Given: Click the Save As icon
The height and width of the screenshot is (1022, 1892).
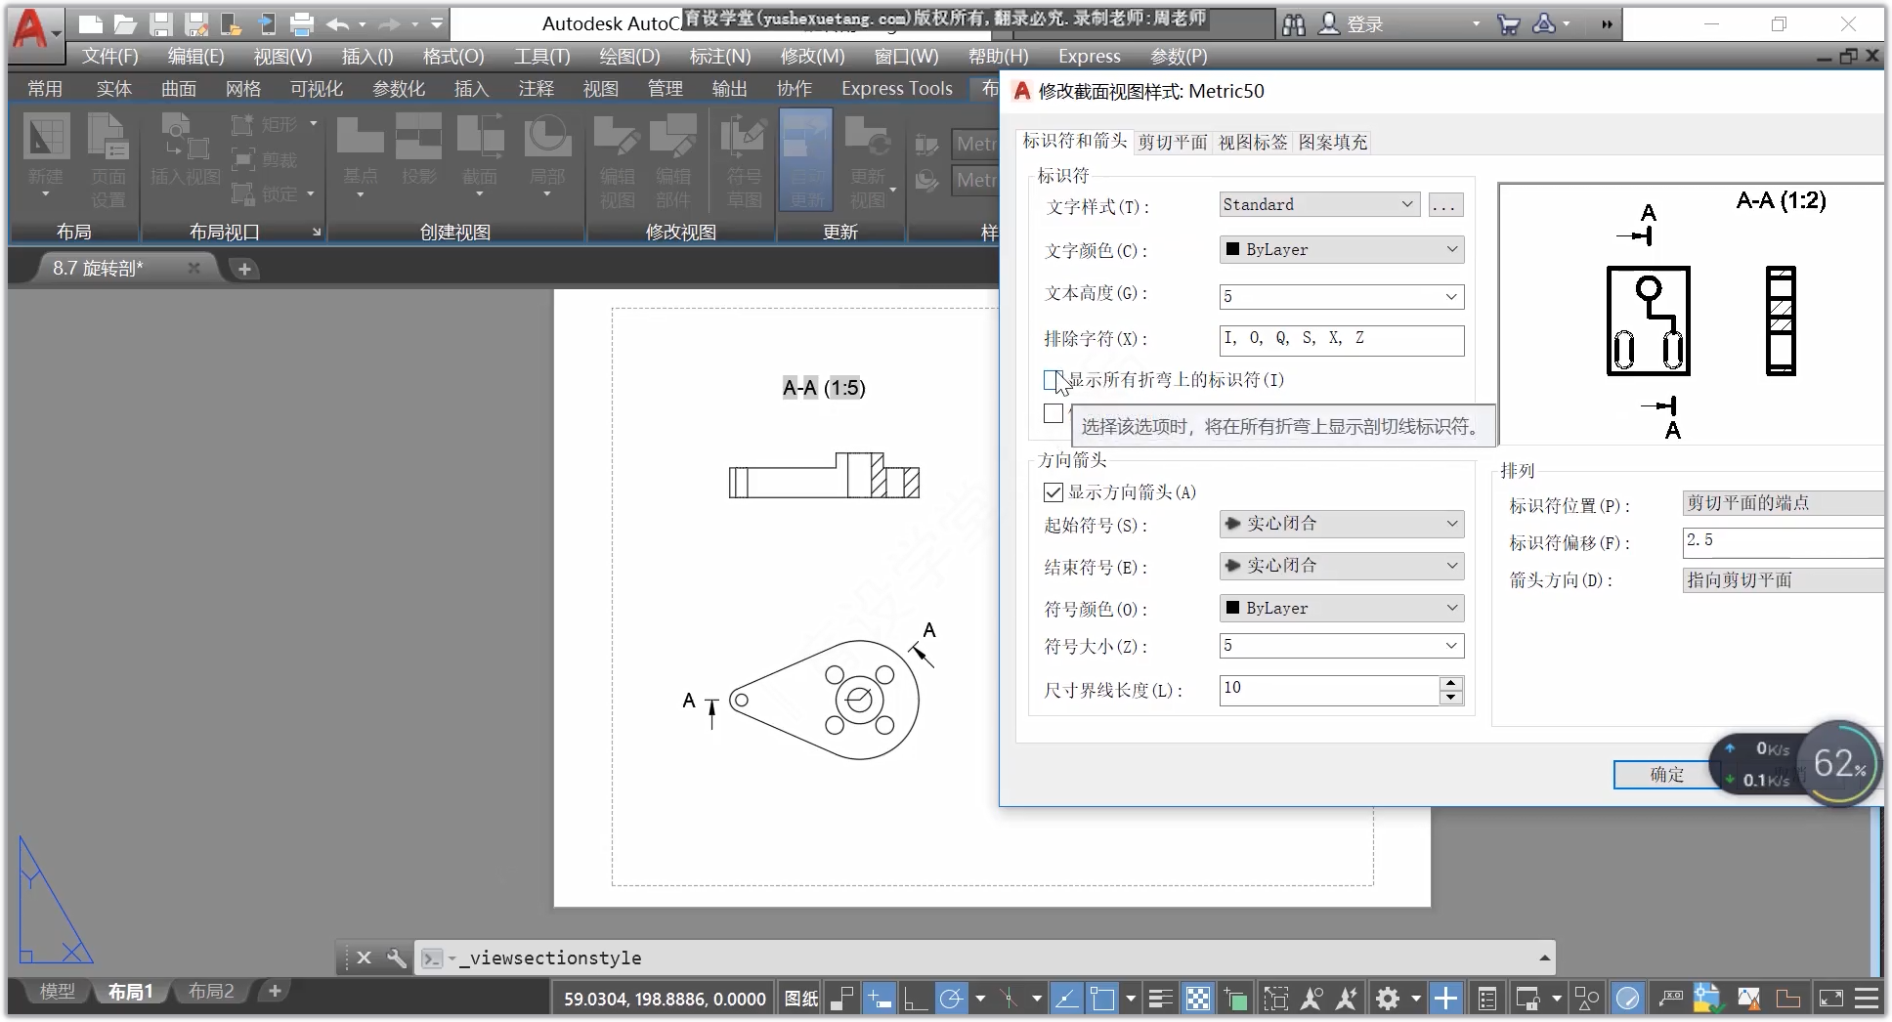Looking at the screenshot, I should point(196,24).
